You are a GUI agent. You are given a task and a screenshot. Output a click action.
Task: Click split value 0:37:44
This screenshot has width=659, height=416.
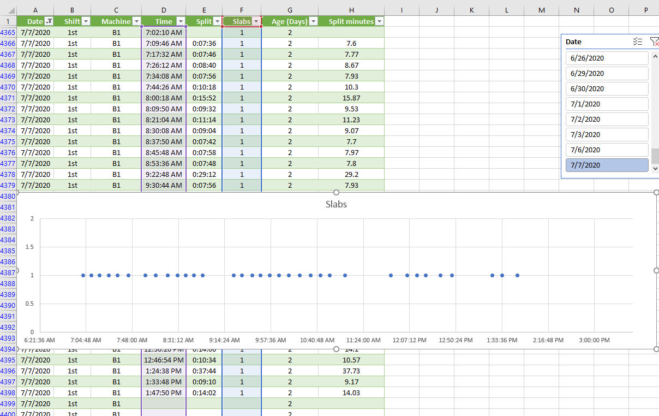click(x=204, y=371)
